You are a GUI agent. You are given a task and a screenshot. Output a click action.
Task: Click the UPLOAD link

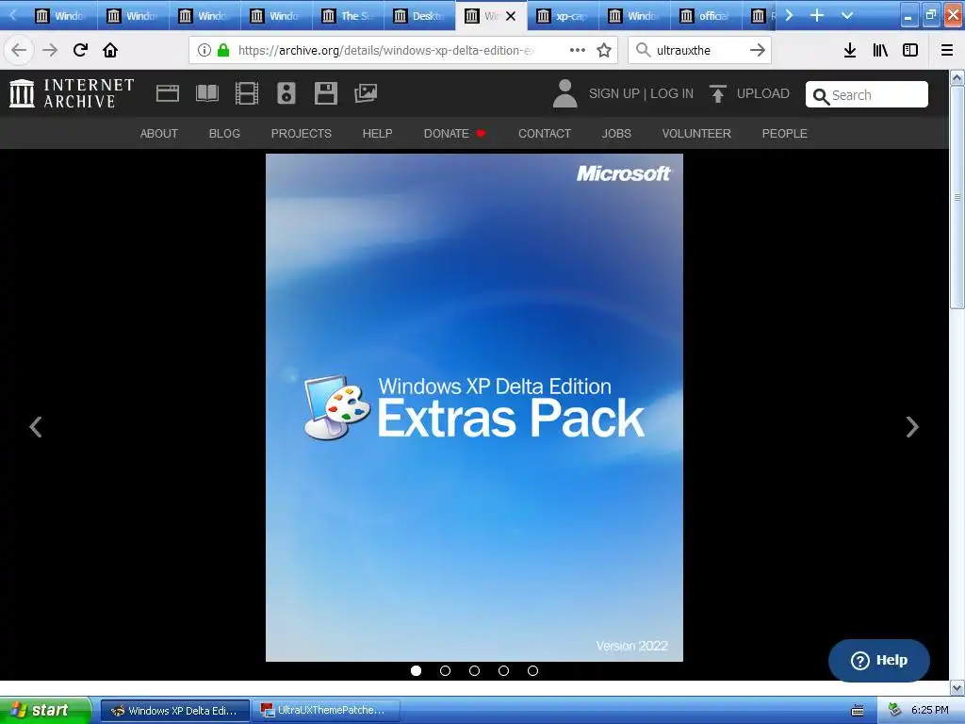(763, 93)
